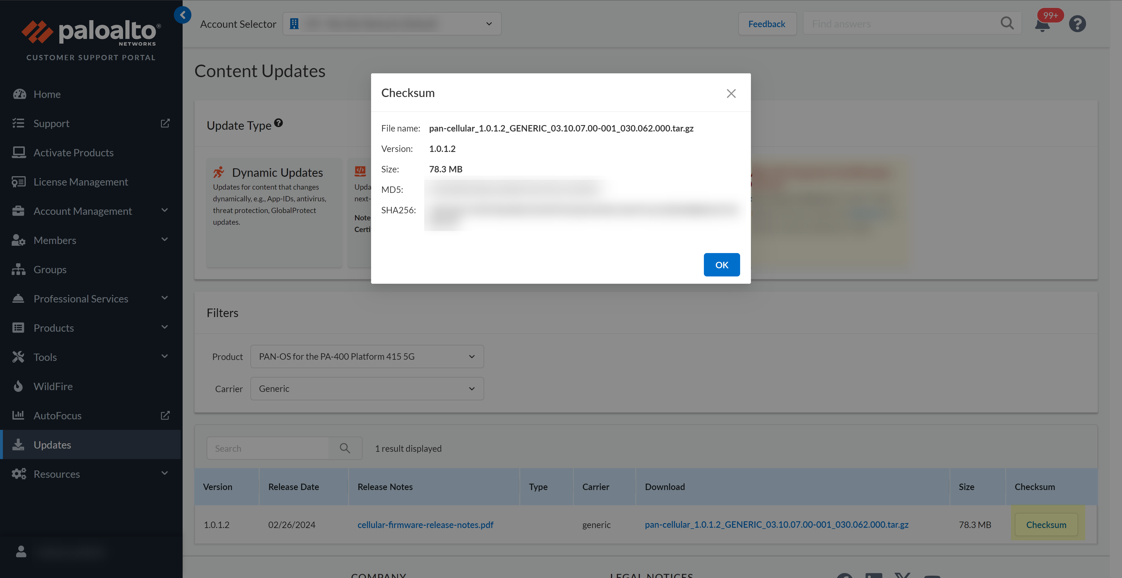Open the Account Selector dropdown
This screenshot has height=578, width=1122.
tap(392, 24)
